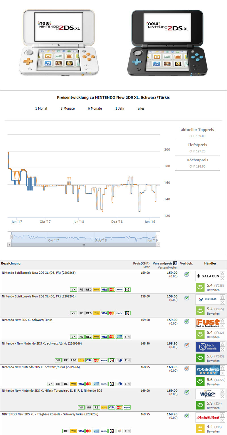Click the left range handle of chart navigator

tap(11, 237)
